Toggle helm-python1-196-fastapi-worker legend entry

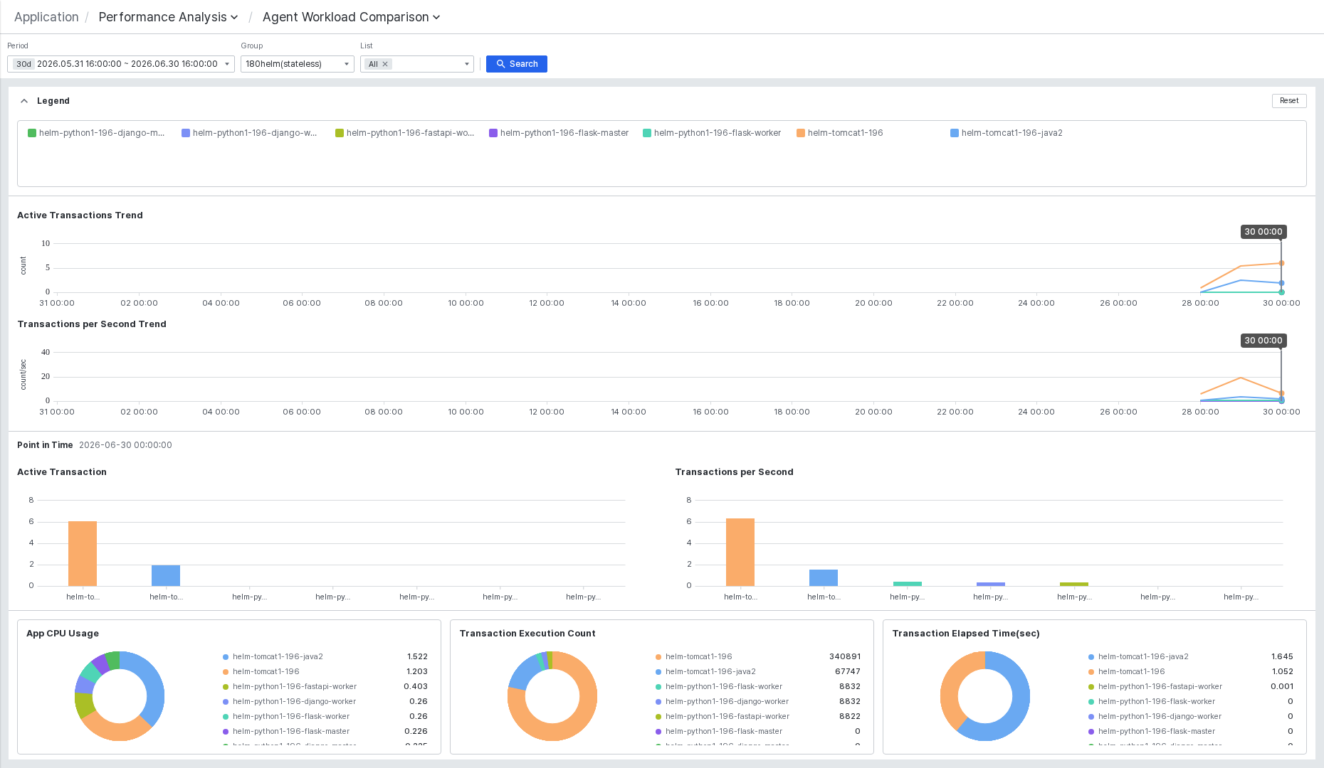click(405, 133)
